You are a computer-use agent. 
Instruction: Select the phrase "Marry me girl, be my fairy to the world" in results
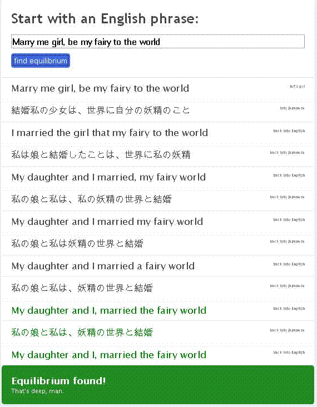pos(100,88)
